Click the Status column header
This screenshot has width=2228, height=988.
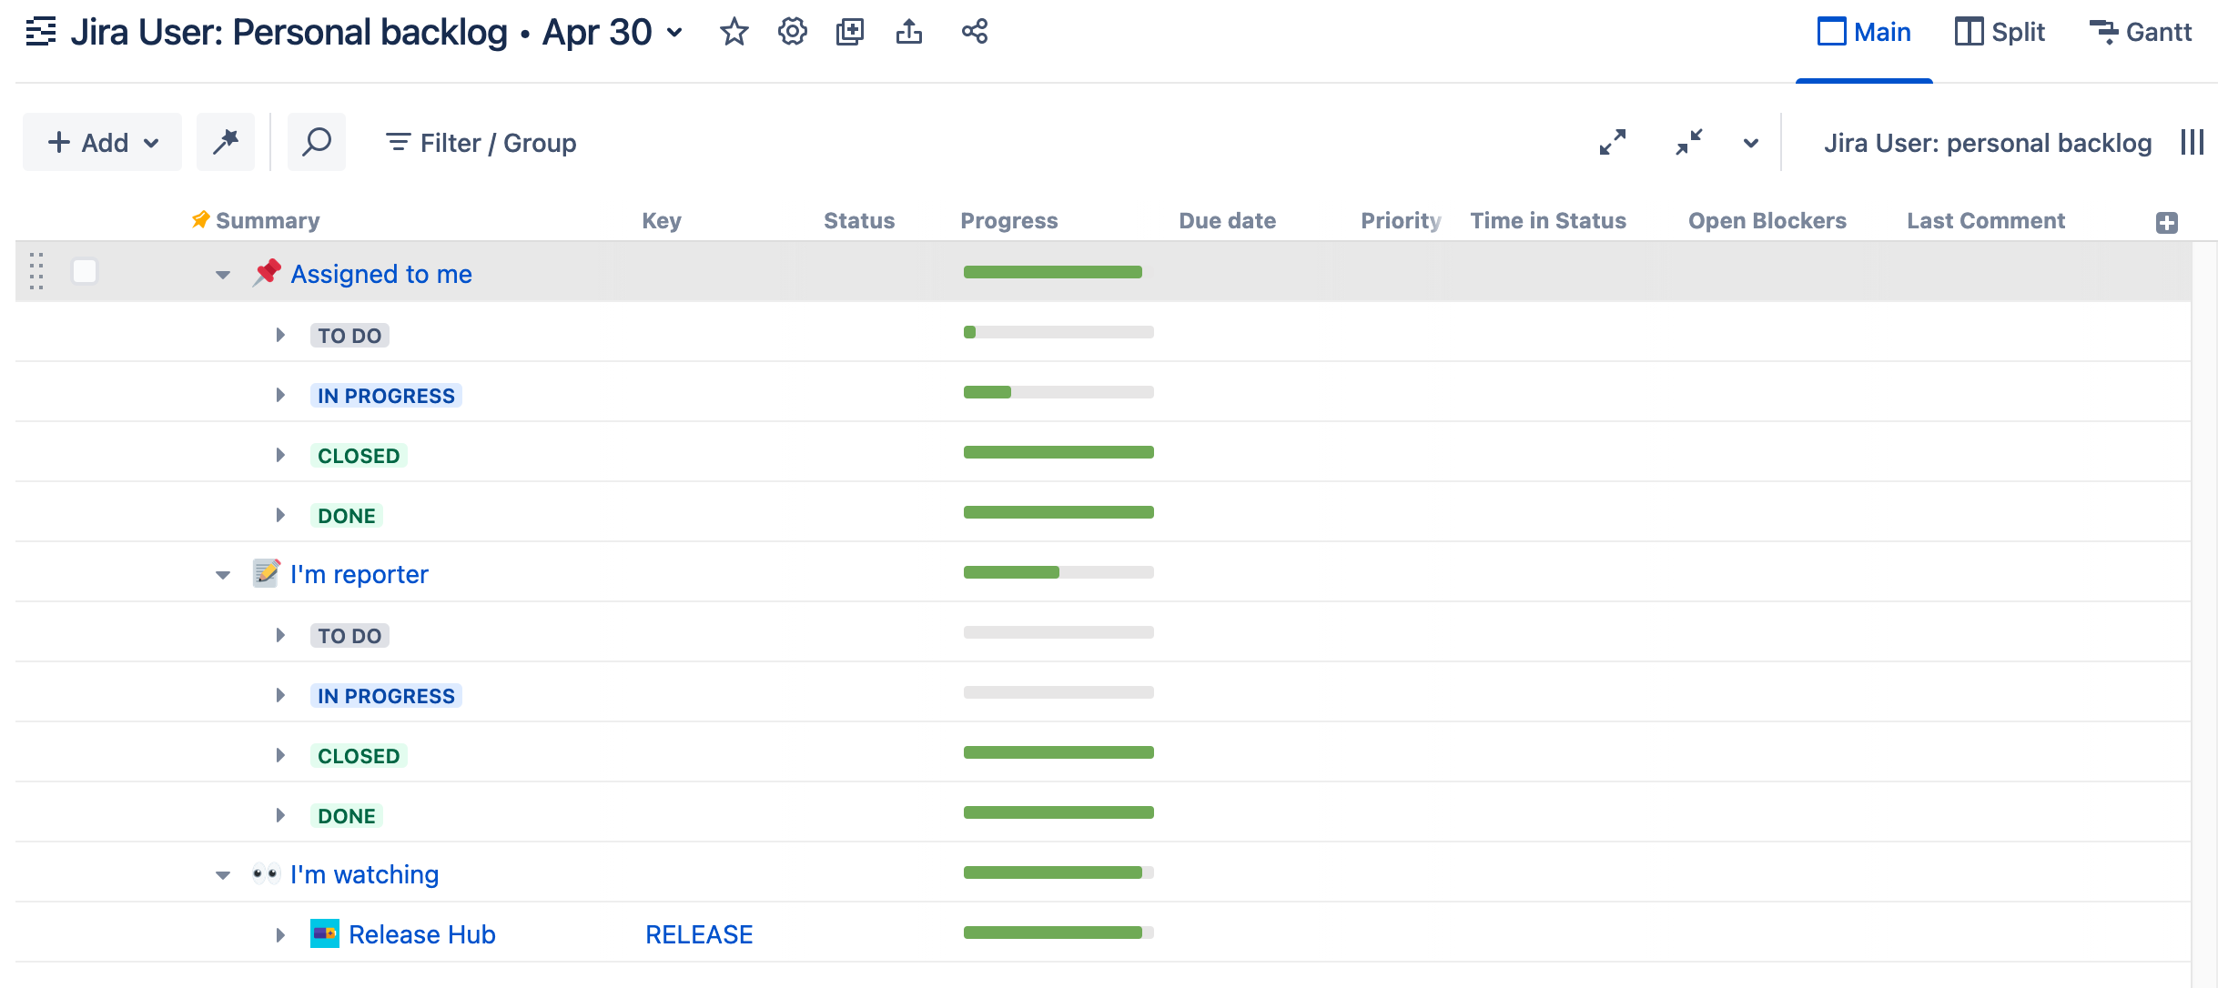(x=859, y=220)
